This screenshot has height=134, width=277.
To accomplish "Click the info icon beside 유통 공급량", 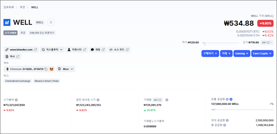I will (x=227, y=99).
